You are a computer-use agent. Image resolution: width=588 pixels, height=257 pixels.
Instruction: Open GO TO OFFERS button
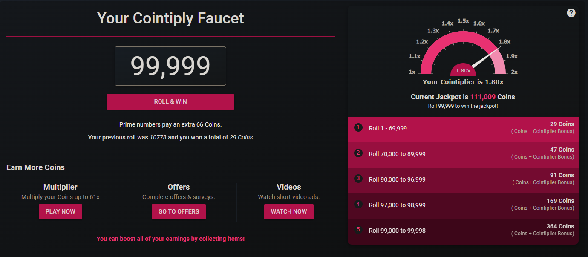pos(179,212)
